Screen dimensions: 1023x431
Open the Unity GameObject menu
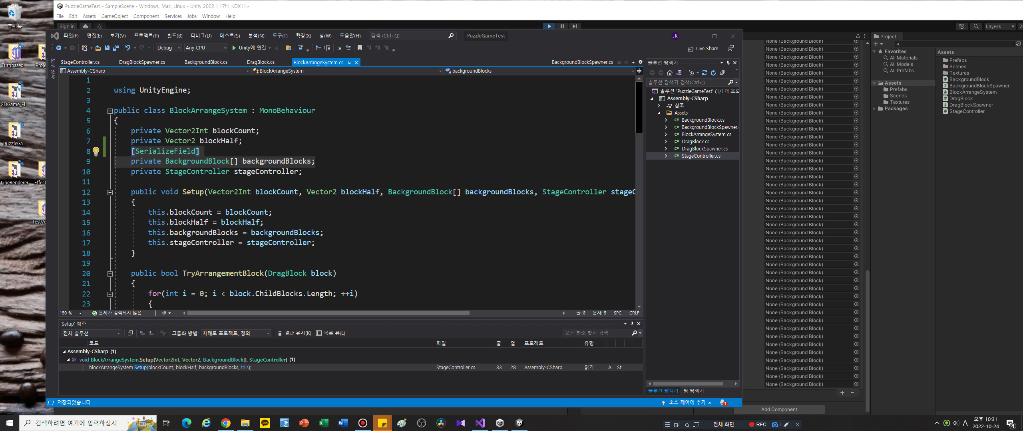pyautogui.click(x=114, y=16)
